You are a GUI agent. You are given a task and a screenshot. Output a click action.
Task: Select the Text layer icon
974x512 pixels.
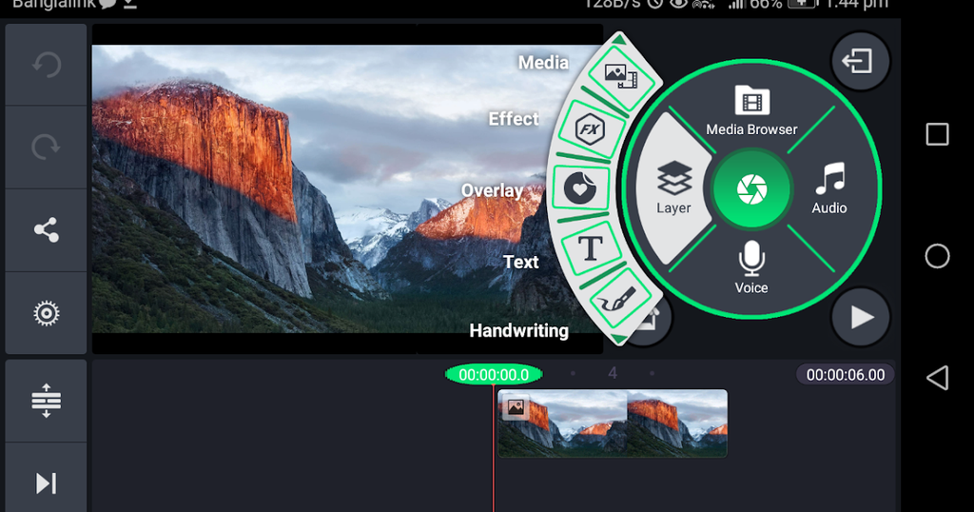[x=590, y=248]
